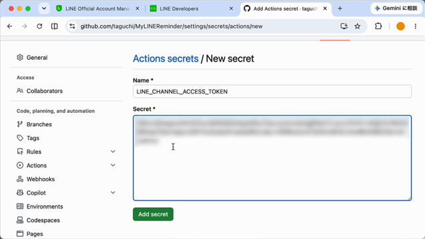Reload the current page
Viewport: 425px width, 239px height.
click(x=39, y=27)
